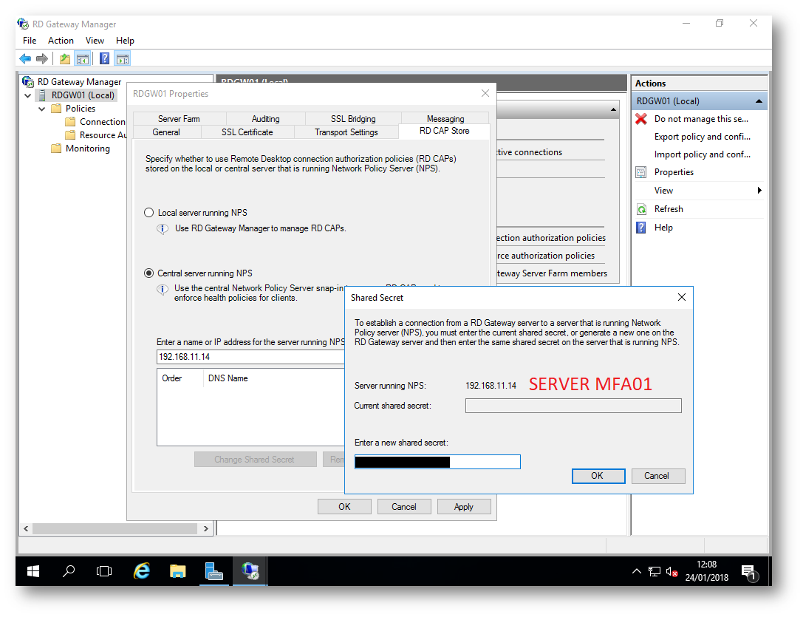Screen dimensions: 803x617
Task: Click Apply in RDGW01 Properties dialog
Action: 464,507
